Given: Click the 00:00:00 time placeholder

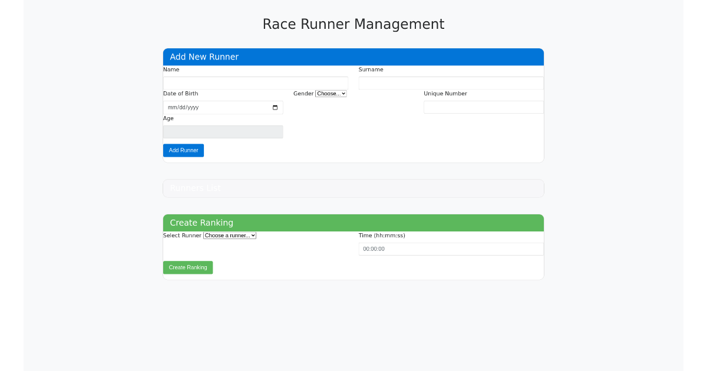Looking at the screenshot, I should tap(374, 249).
